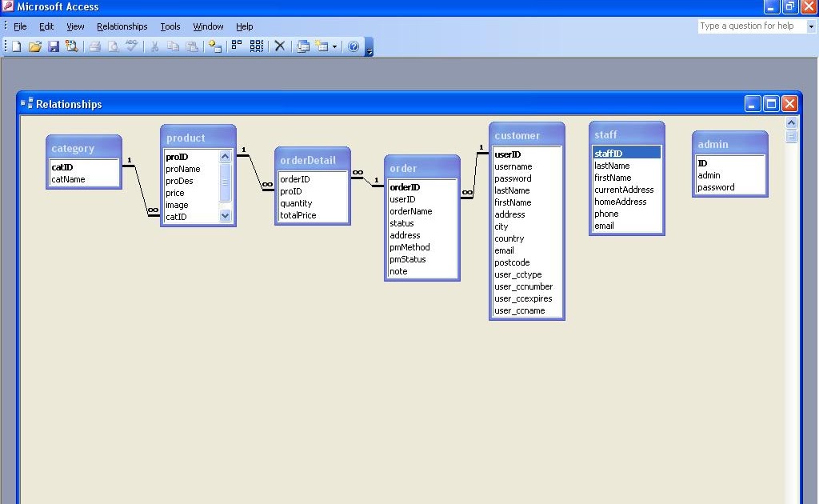Viewport: 819px width, 504px height.
Task: Copy the current selection
Action: [173, 46]
